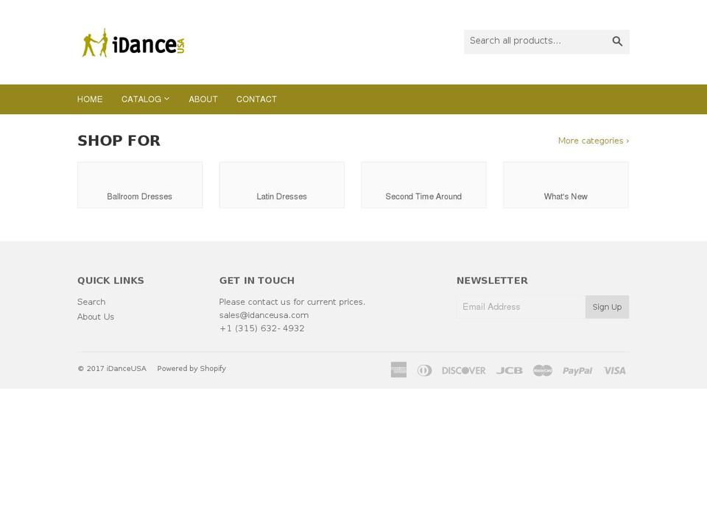Click the iDanceUSA copyright link

pos(126,369)
